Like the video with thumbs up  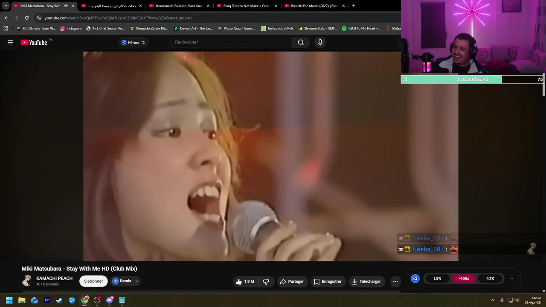point(245,281)
